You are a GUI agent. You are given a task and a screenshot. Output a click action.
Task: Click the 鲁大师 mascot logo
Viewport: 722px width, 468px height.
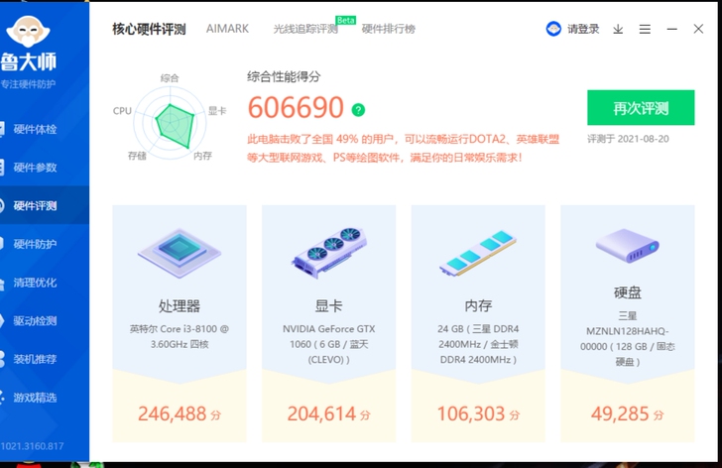coord(28,32)
